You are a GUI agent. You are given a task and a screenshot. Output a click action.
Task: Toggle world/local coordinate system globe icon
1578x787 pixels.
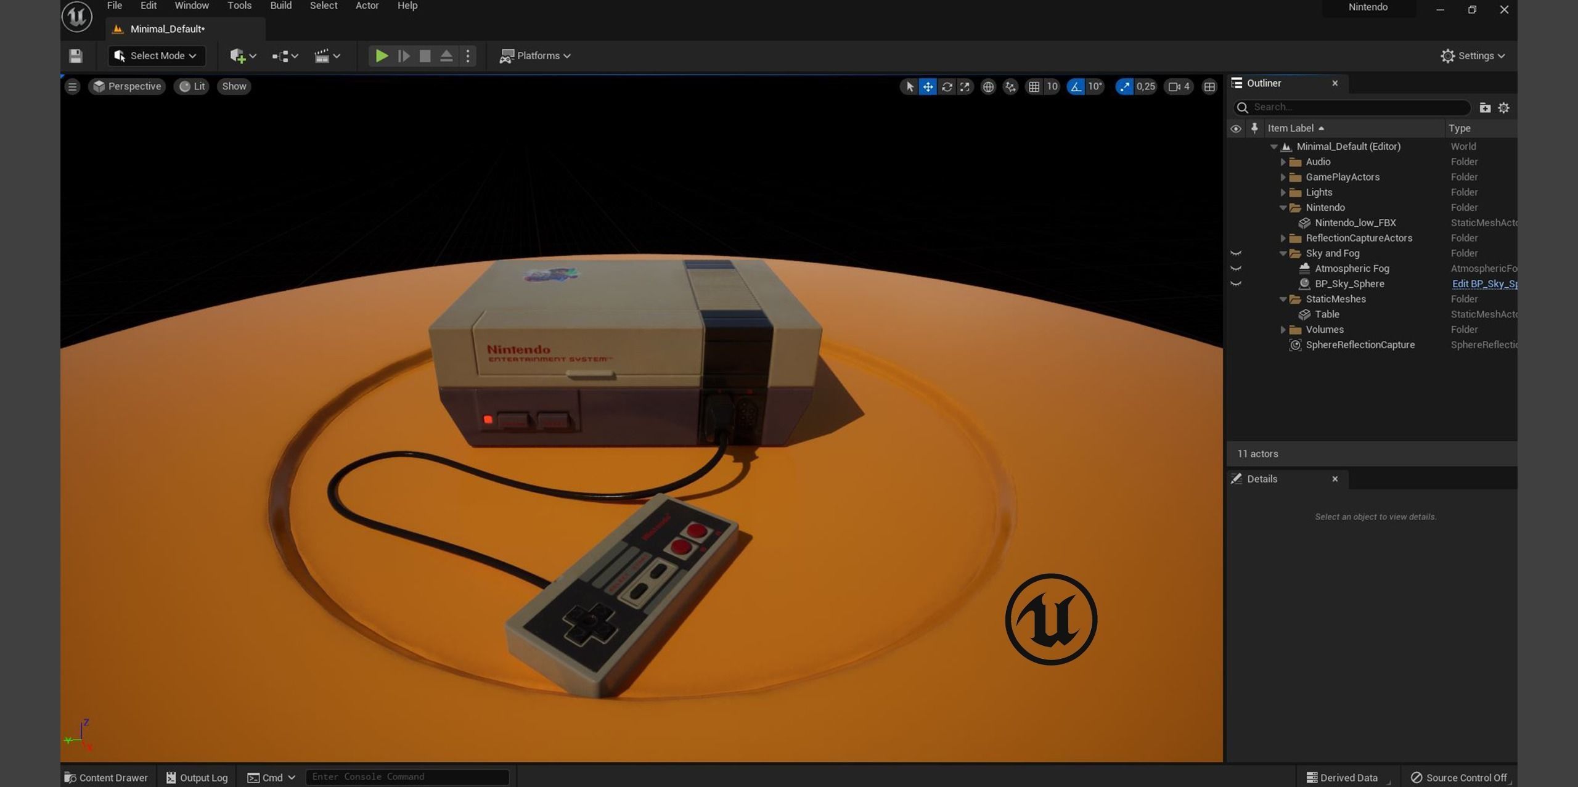pyautogui.click(x=988, y=87)
